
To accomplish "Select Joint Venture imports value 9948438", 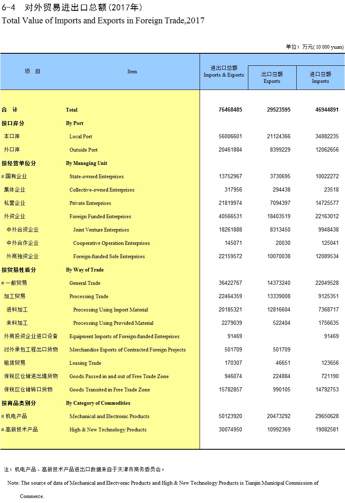I will (x=328, y=230).
